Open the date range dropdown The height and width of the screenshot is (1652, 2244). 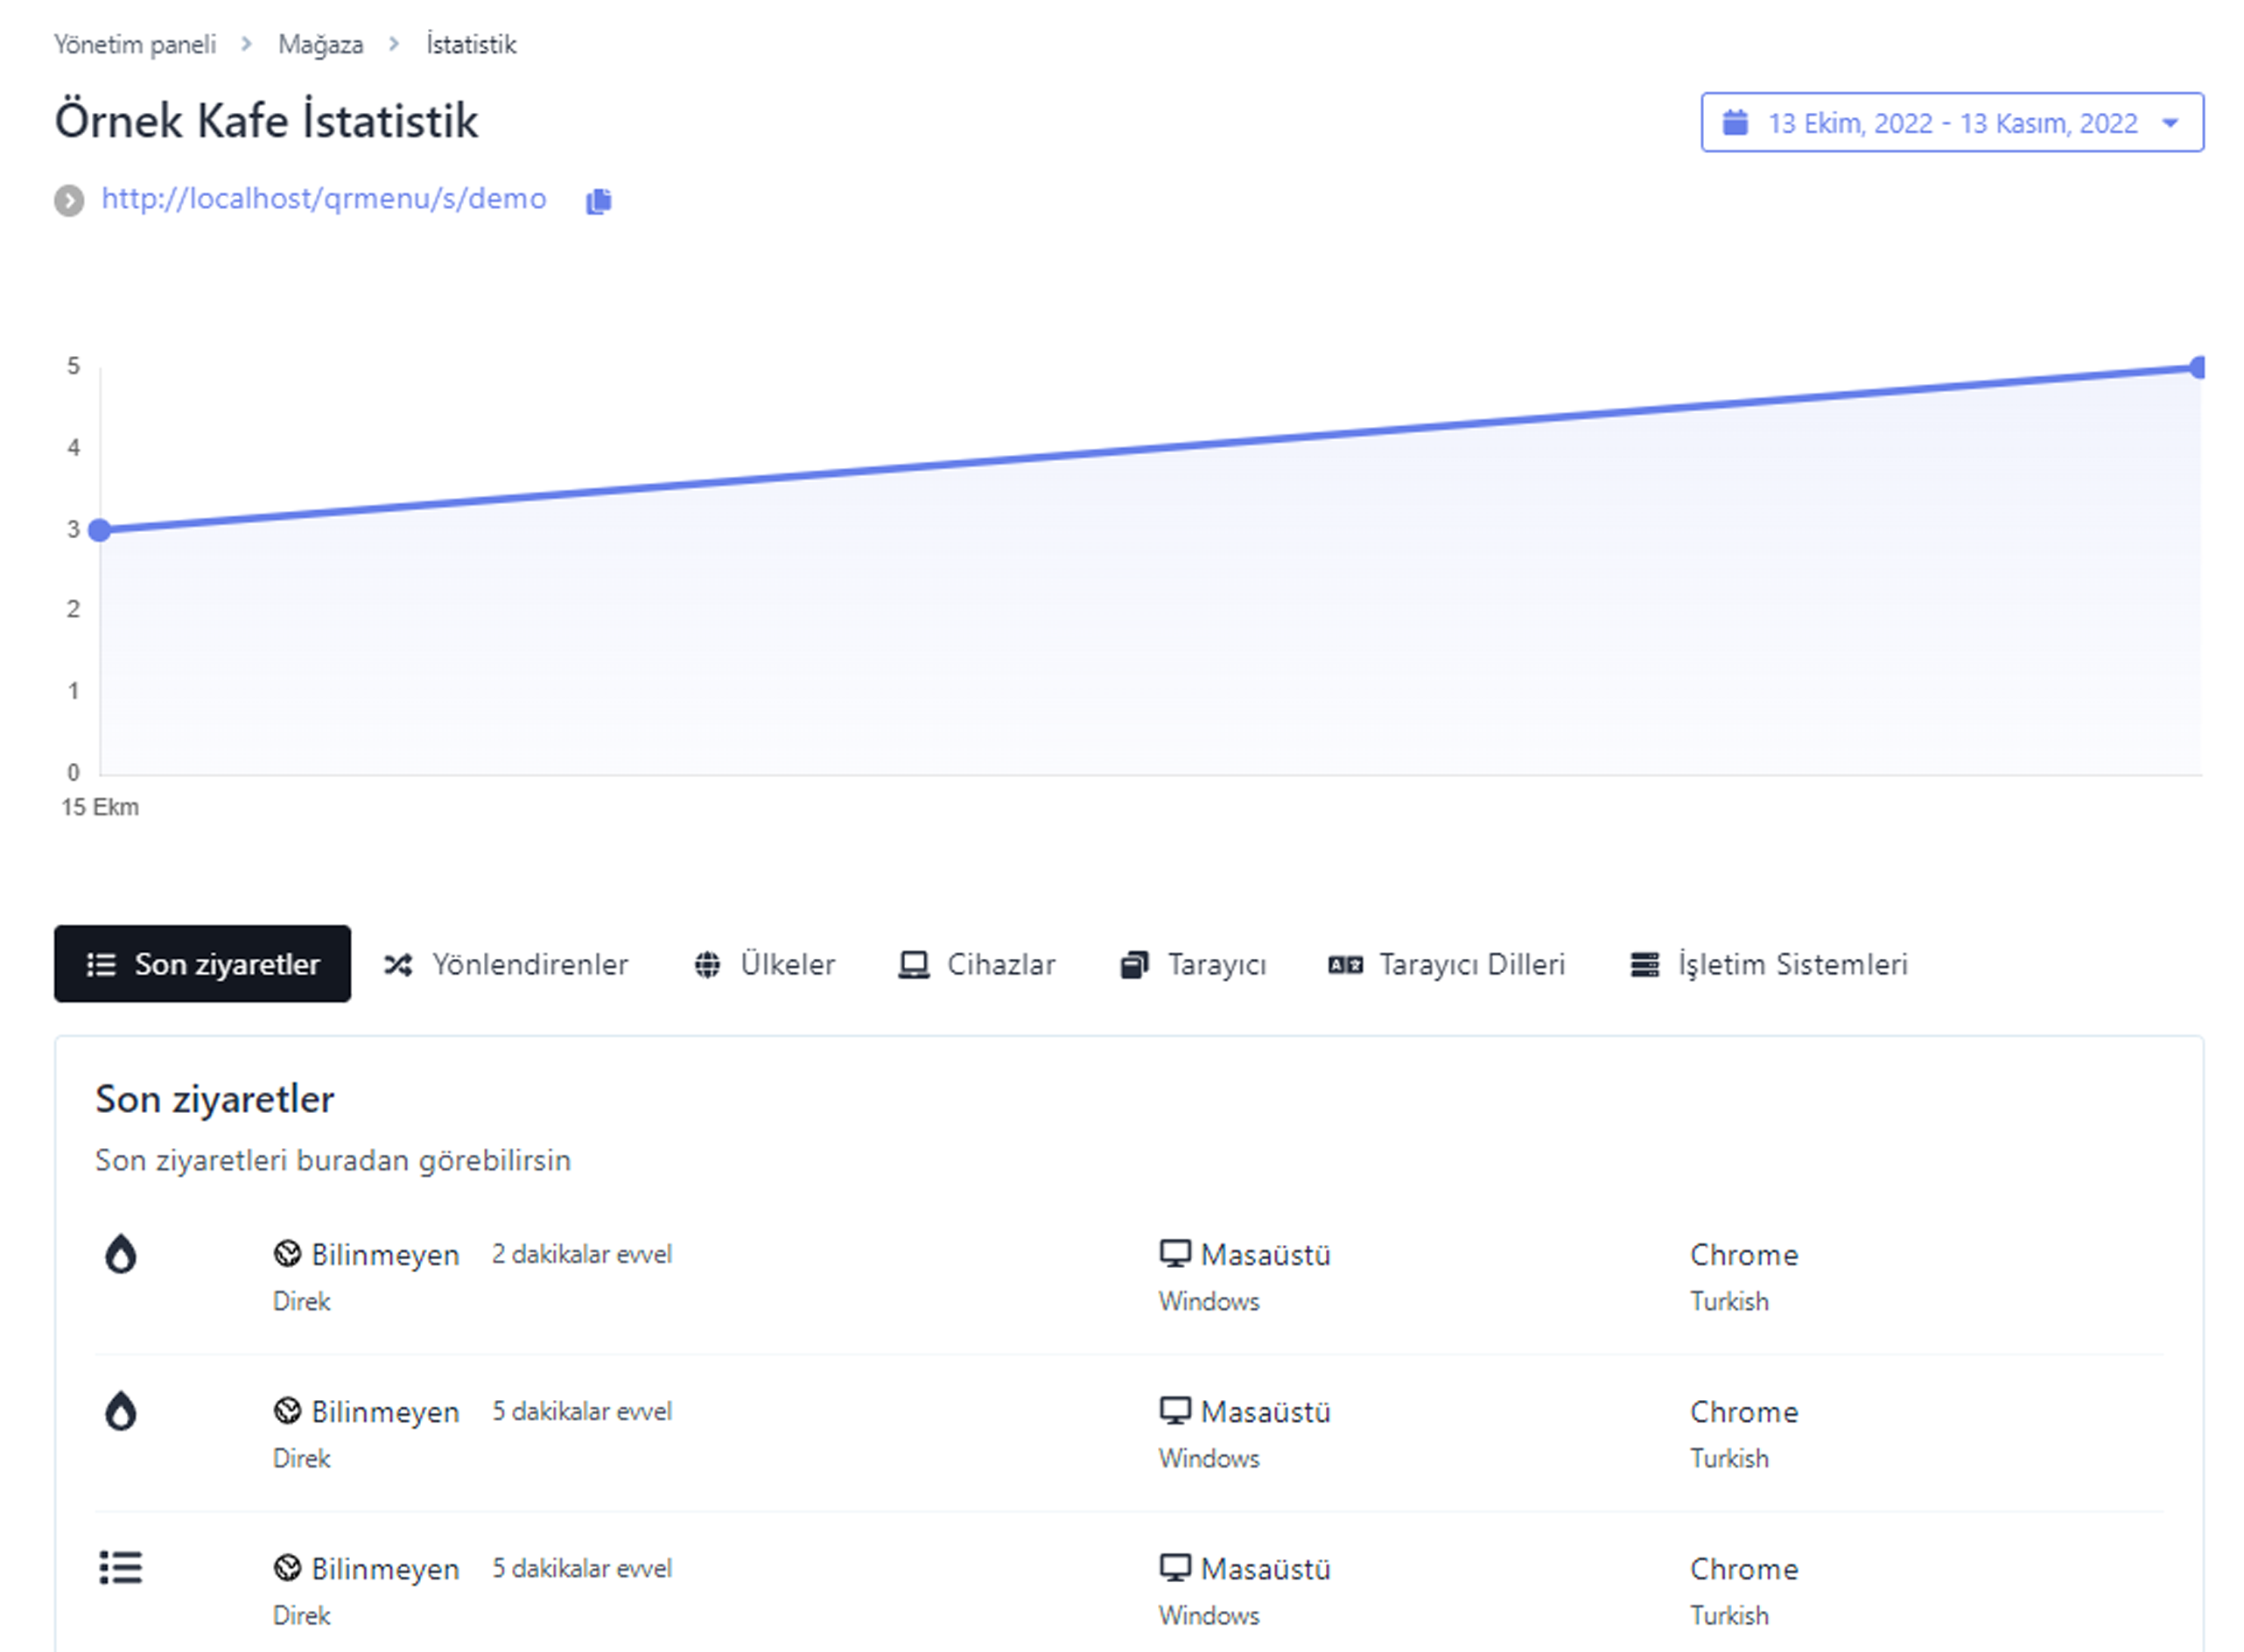[x=1951, y=123]
